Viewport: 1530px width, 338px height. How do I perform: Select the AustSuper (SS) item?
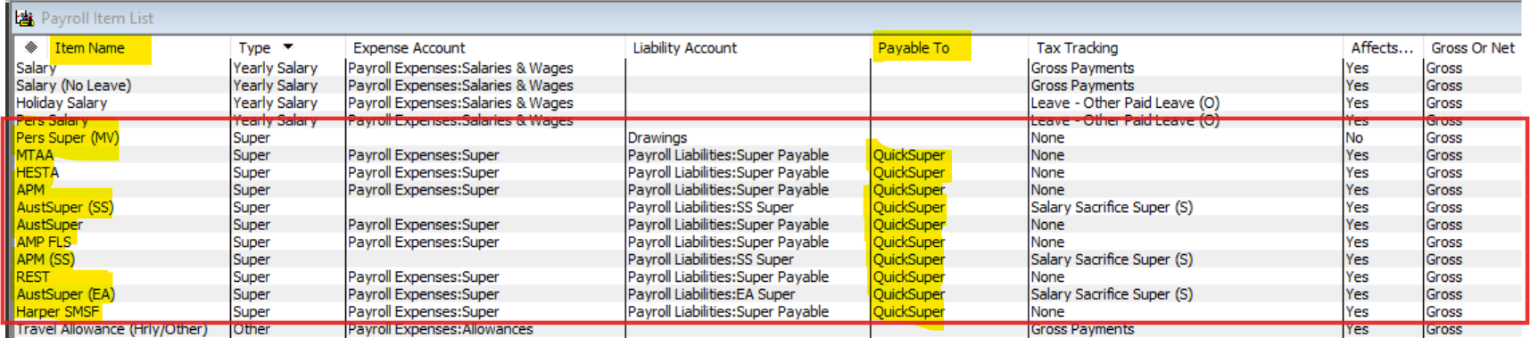point(65,207)
